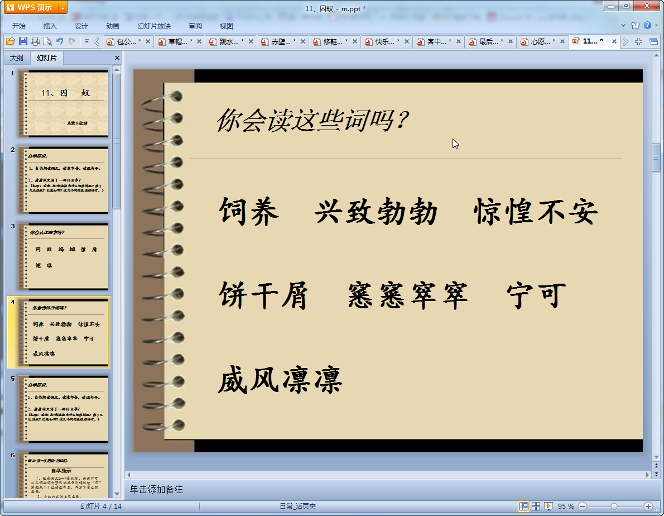Open the window arrangement icon beside the plus
This screenshot has height=516, width=664.
click(653, 41)
